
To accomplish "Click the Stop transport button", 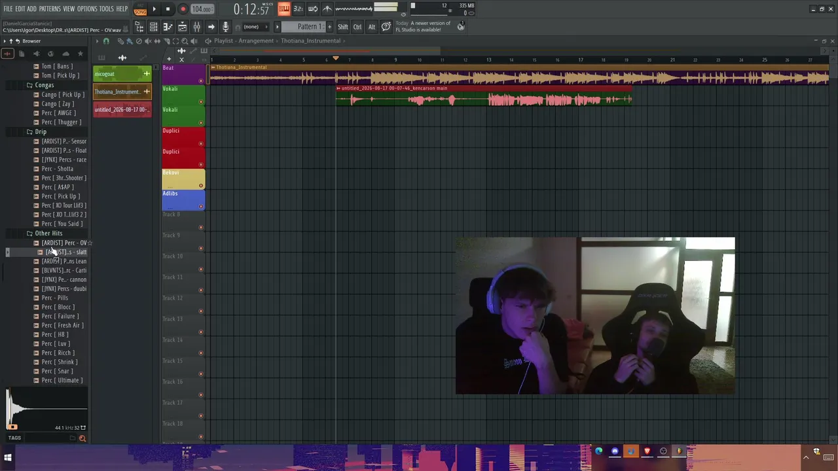I will tap(168, 9).
